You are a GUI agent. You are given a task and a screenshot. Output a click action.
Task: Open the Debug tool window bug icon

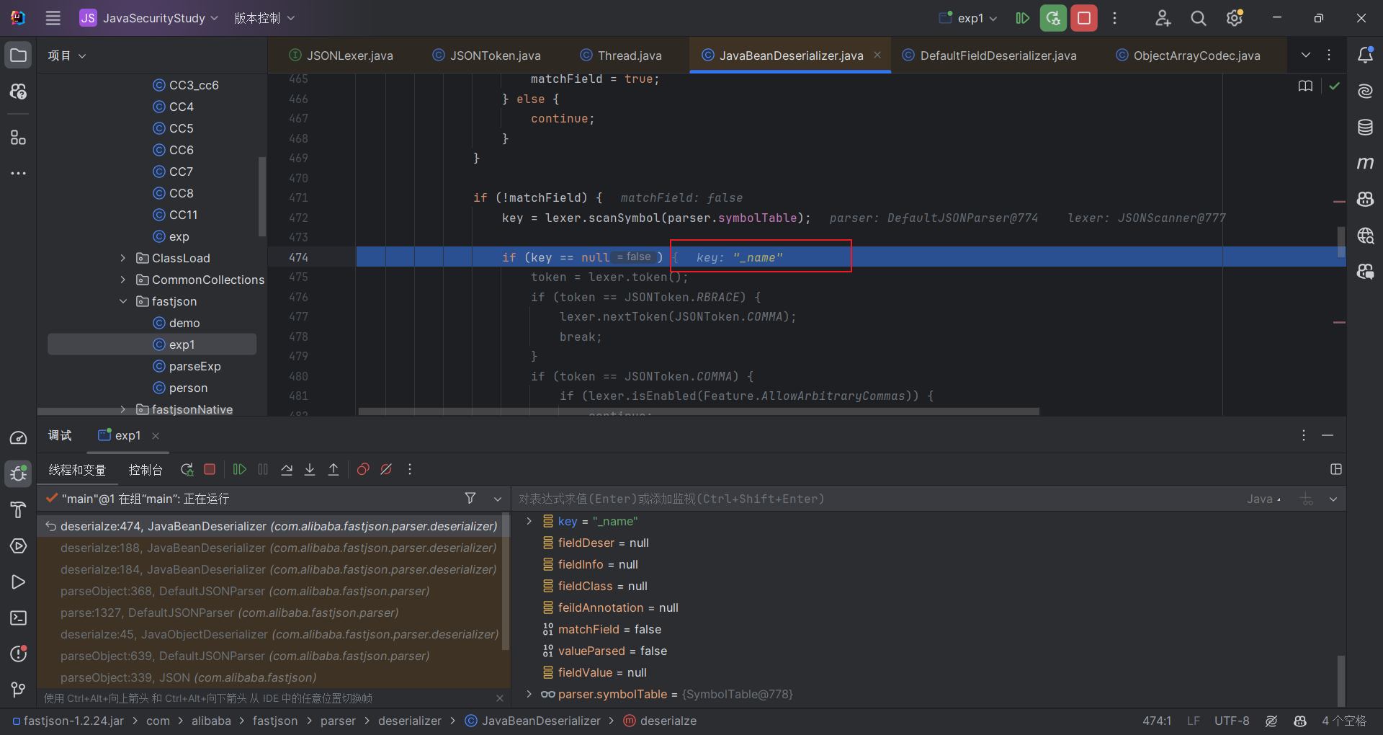[19, 473]
